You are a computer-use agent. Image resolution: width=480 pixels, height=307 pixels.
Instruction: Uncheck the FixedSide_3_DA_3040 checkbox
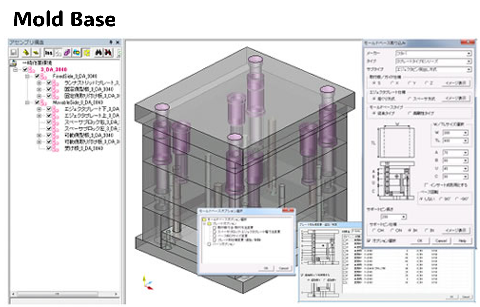coord(37,76)
